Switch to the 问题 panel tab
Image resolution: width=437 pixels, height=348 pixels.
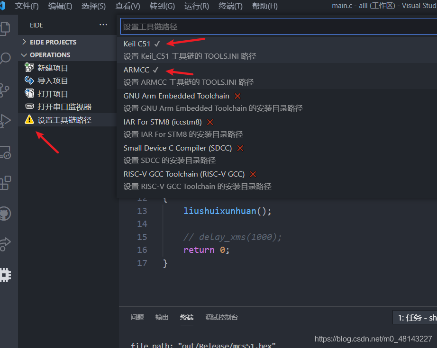(x=137, y=317)
